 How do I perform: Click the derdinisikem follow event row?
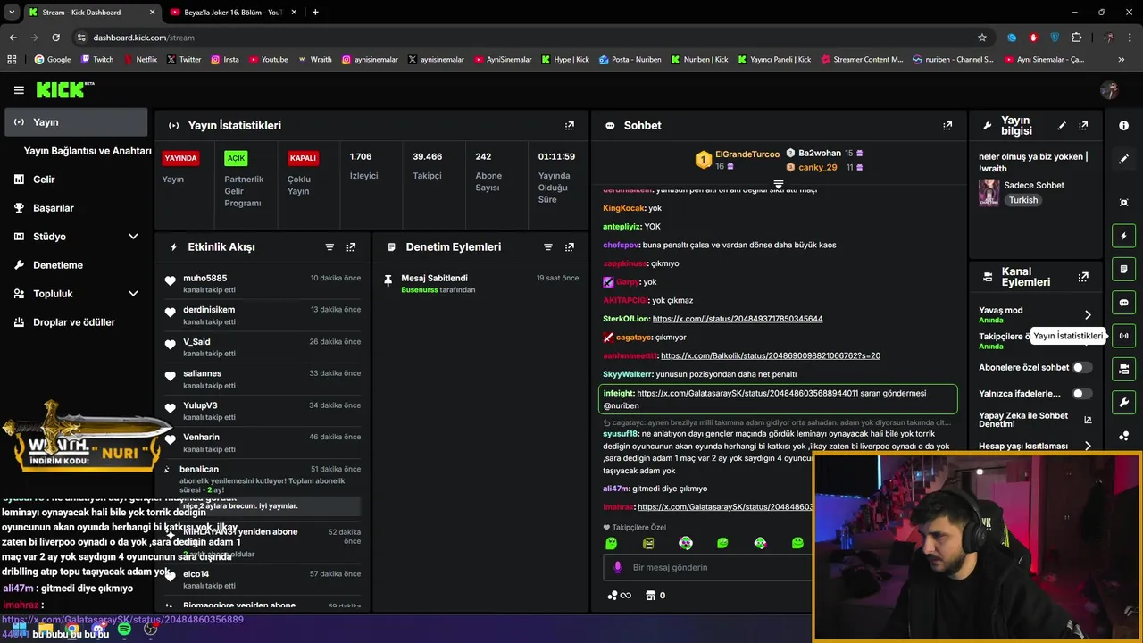[x=263, y=315]
